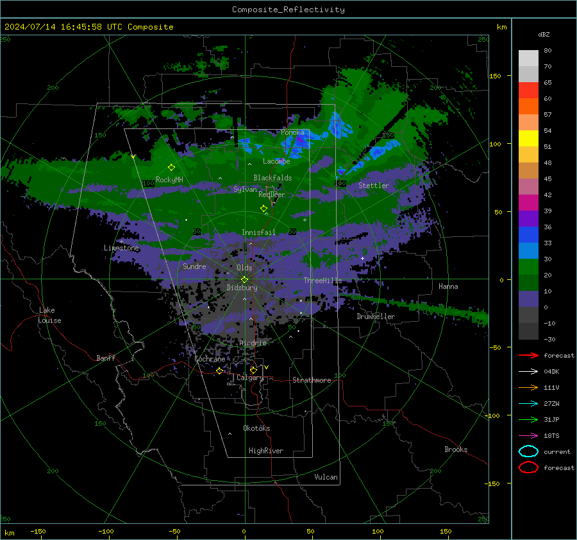
Task: Click the red 65 dBZ swatch
Action: point(528,90)
